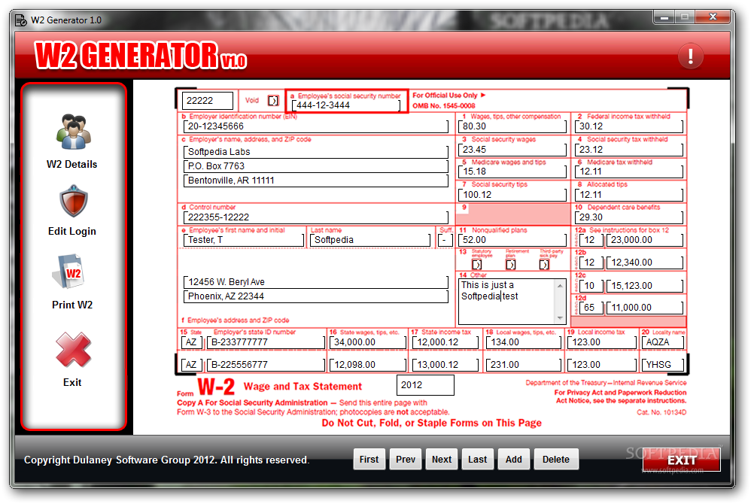
Task: Click the Suff. field
Action: [x=445, y=240]
